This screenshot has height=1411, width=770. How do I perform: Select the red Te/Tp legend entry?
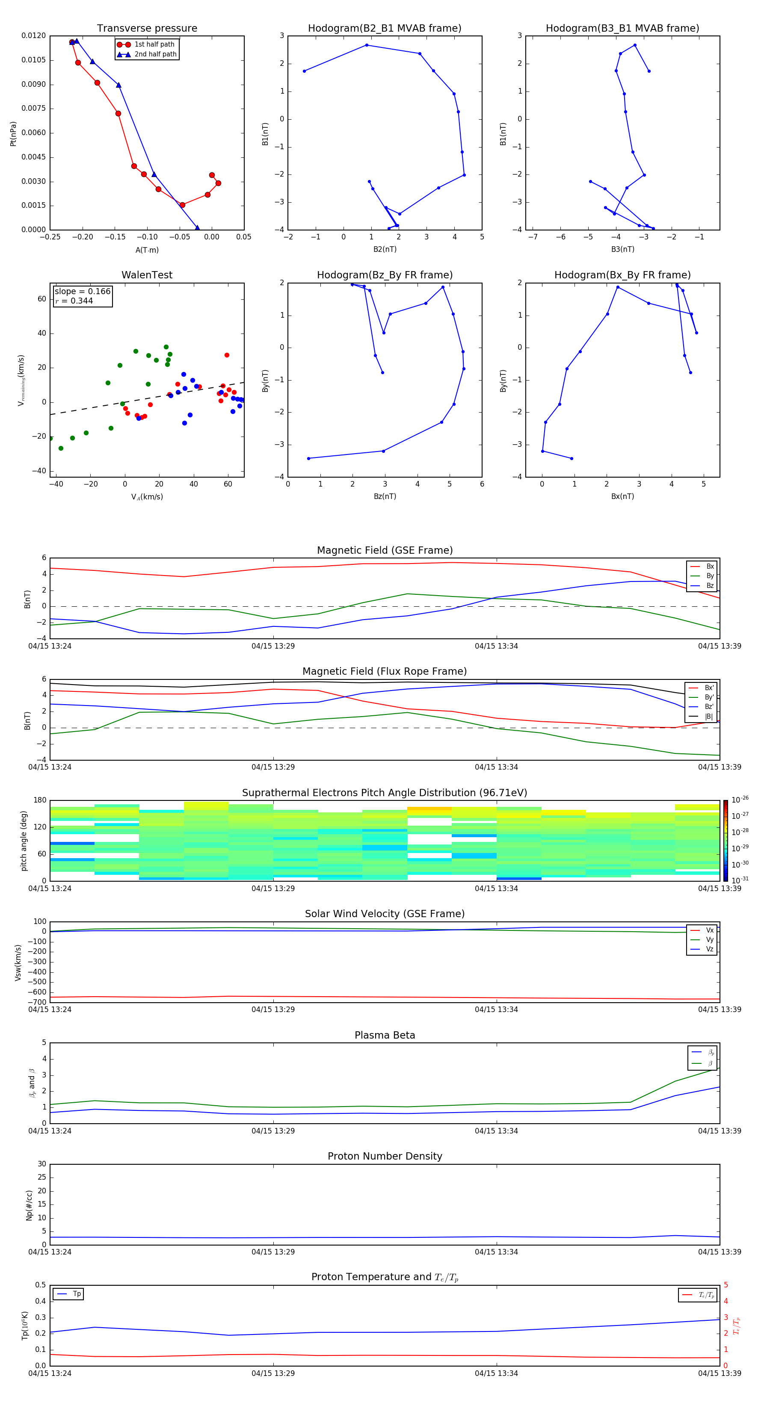pyautogui.click(x=698, y=1295)
